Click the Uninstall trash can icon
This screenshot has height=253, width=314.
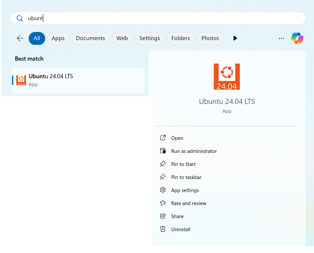click(163, 229)
